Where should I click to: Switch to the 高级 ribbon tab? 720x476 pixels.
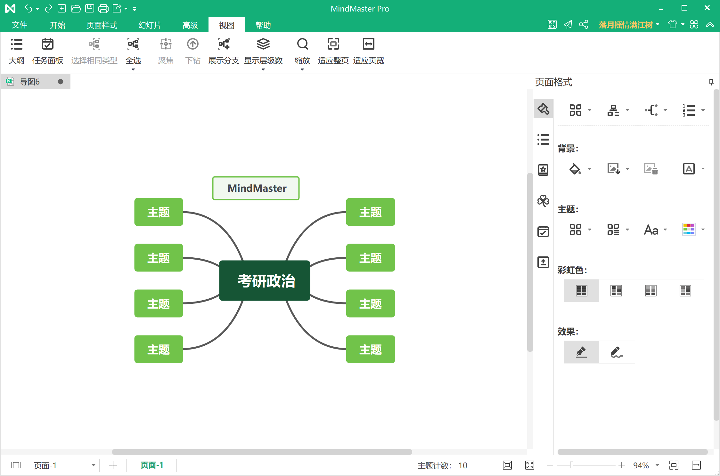190,25
